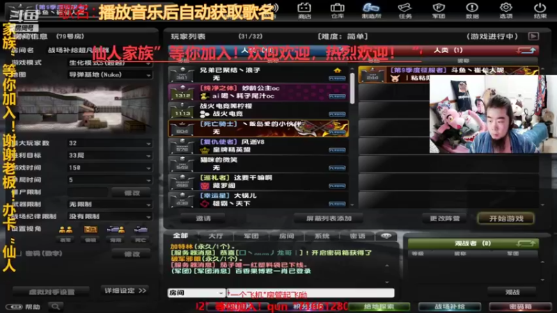Select the camera-with-player view angle icon
The image size is (557, 313).
tap(116, 230)
